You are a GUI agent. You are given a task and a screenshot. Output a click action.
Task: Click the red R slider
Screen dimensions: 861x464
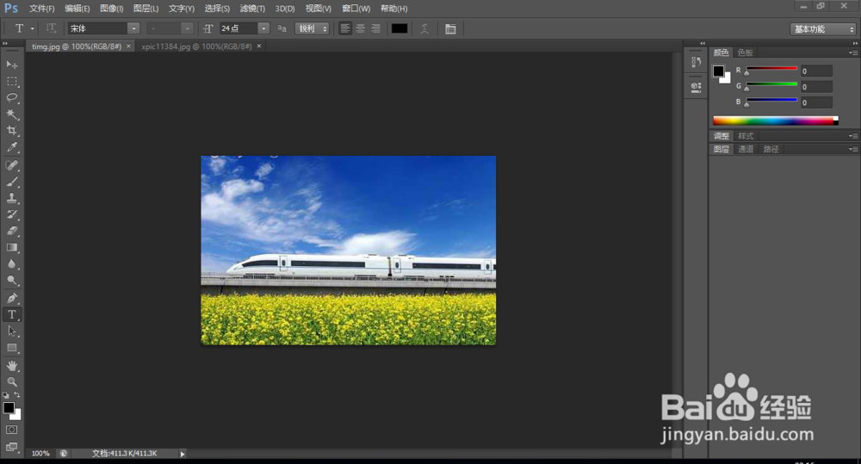[771, 69]
